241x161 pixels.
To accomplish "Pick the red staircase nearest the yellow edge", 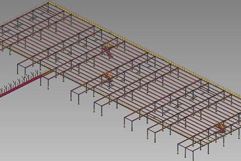I will (108, 50).
